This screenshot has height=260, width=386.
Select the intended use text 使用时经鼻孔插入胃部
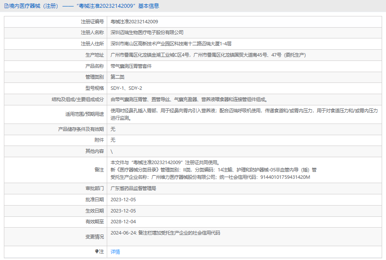click(x=133, y=111)
